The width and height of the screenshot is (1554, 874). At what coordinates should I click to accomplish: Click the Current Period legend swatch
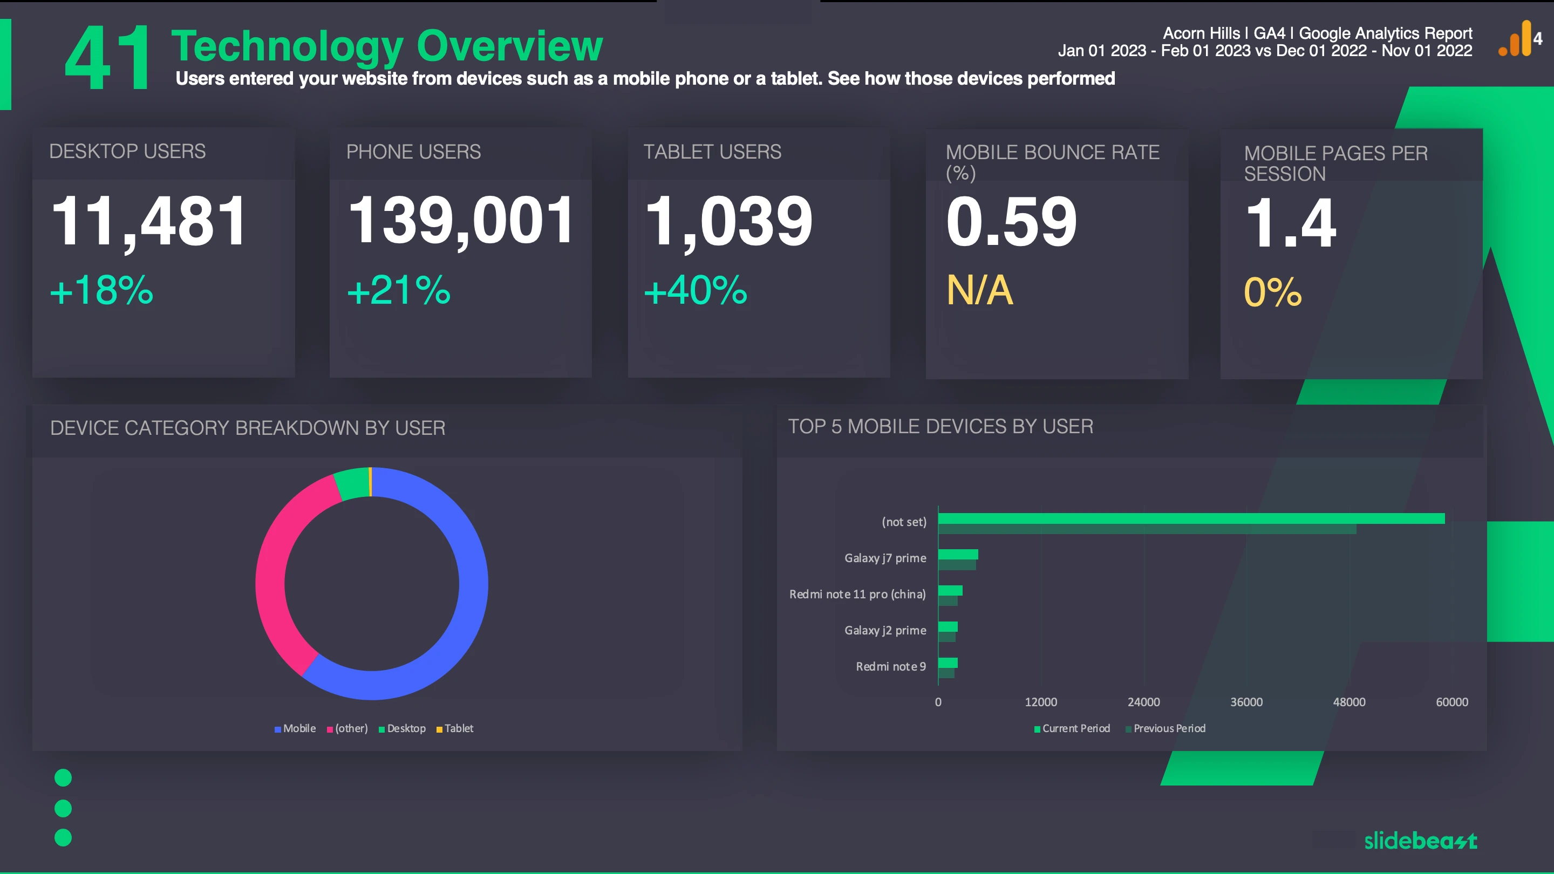1037,729
